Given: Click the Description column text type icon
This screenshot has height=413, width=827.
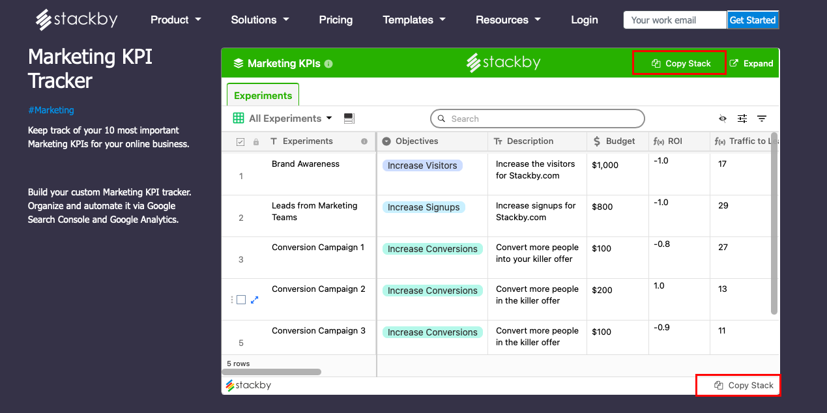Looking at the screenshot, I should pos(498,141).
